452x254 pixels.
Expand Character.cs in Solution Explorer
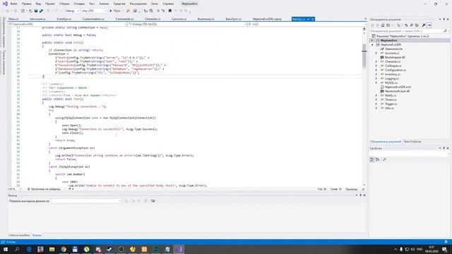[x=376, y=61]
